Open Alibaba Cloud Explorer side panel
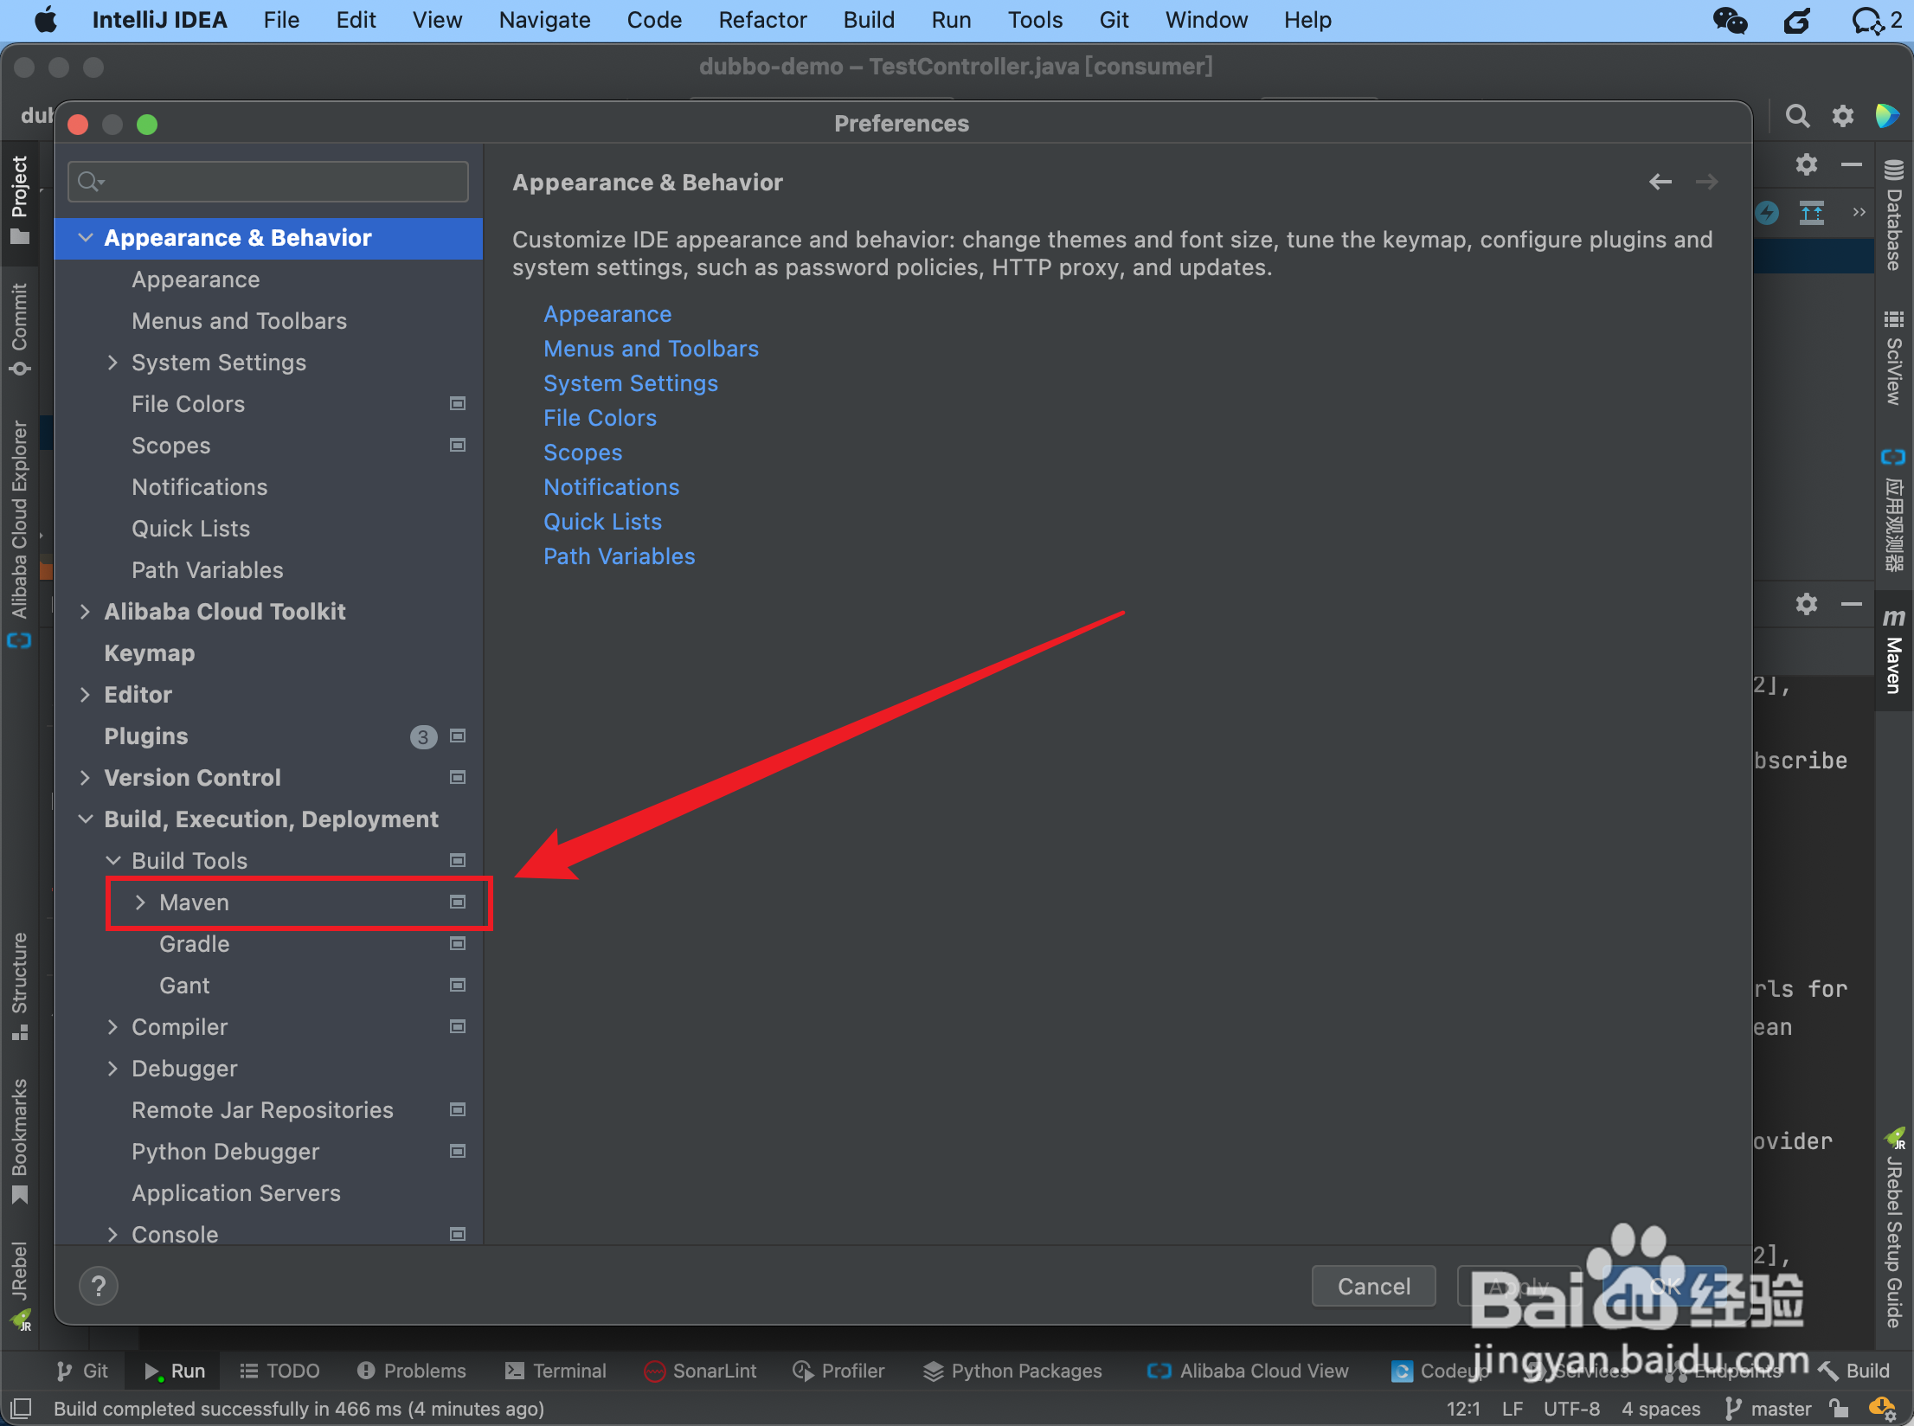This screenshot has height=1426, width=1914. 19,534
